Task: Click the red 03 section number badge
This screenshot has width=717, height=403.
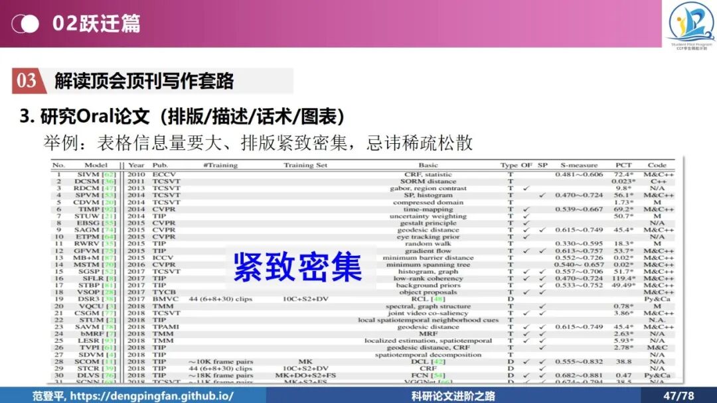Action: 28,81
